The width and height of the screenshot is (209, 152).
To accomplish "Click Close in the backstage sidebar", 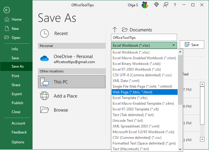I will tap(16, 112).
